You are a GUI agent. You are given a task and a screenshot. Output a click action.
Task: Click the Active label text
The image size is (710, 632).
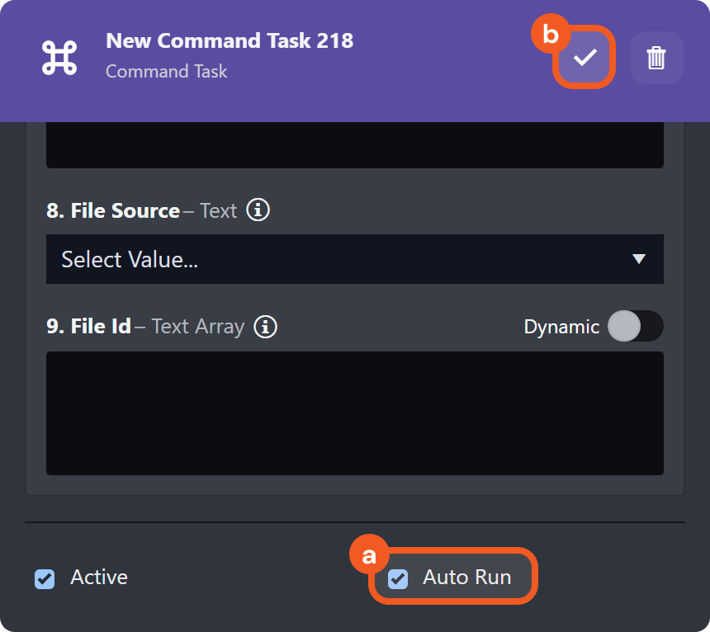click(x=99, y=578)
